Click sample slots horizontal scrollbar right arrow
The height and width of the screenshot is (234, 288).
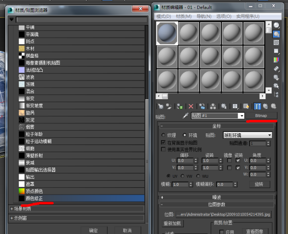[263, 96]
